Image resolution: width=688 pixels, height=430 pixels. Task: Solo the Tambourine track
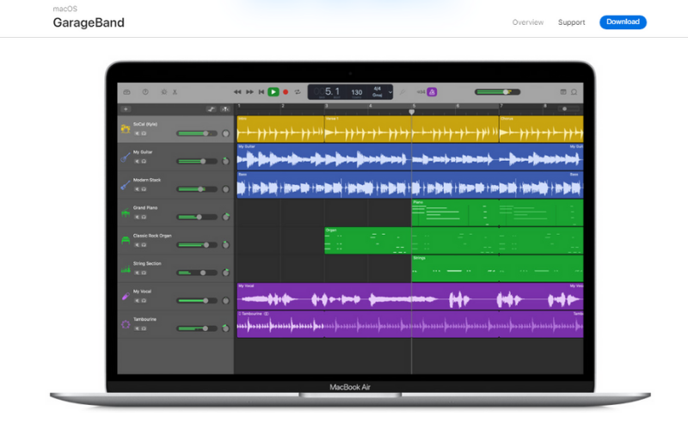click(x=144, y=329)
